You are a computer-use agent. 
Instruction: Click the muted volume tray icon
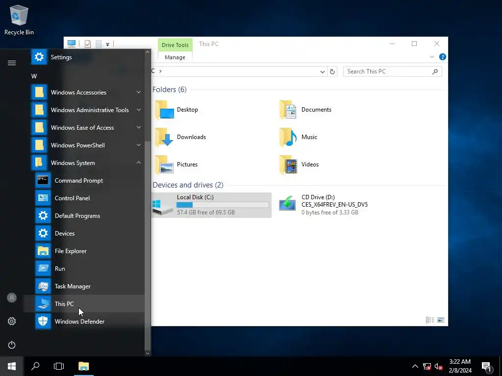[x=438, y=366]
